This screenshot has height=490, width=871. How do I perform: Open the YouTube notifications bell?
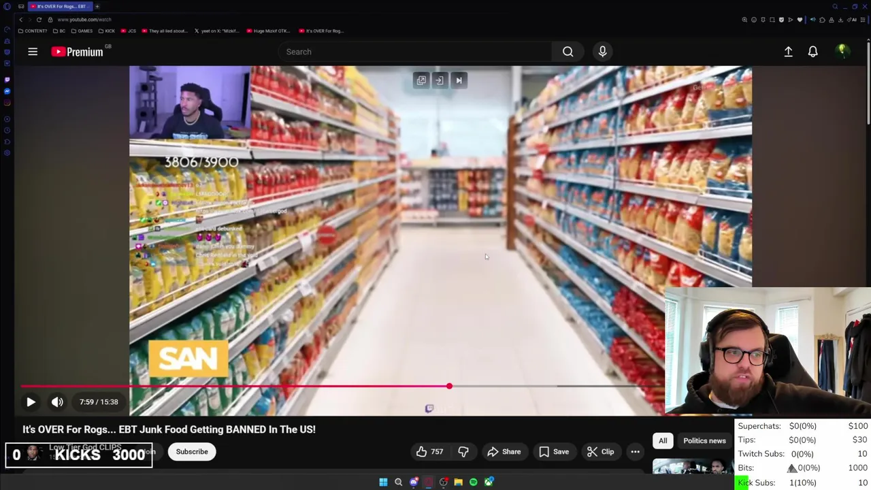[x=812, y=52]
